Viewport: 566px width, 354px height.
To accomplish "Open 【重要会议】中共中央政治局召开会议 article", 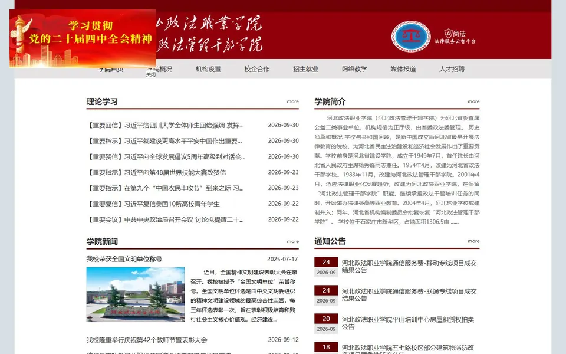I will coord(165,219).
